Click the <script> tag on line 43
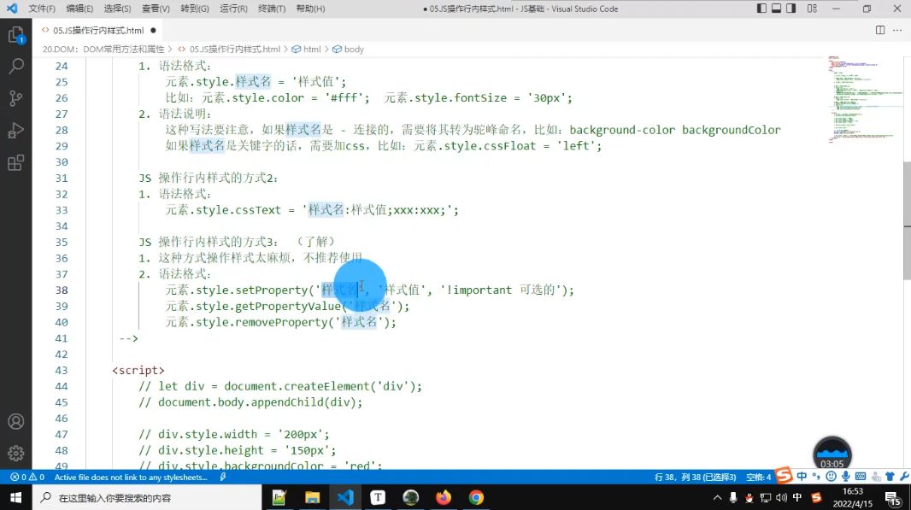Screen dimensions: 911x510 [138, 370]
